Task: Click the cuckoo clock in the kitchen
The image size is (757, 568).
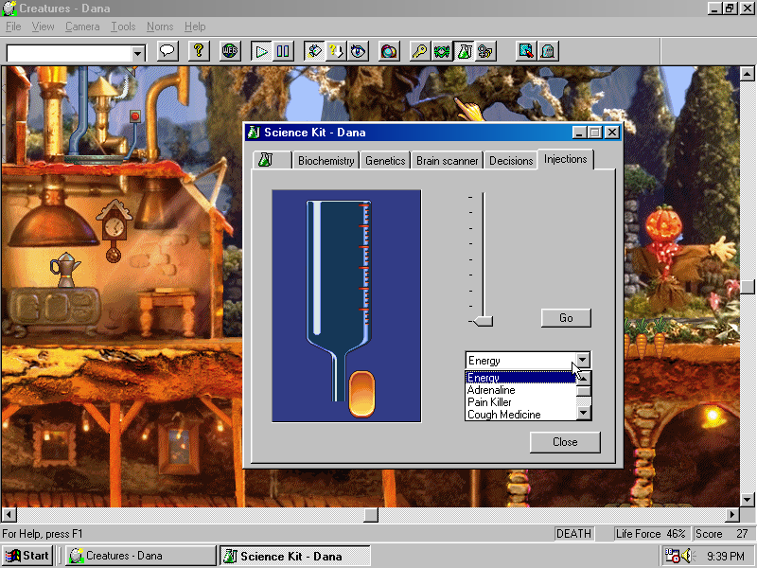Action: (114, 230)
